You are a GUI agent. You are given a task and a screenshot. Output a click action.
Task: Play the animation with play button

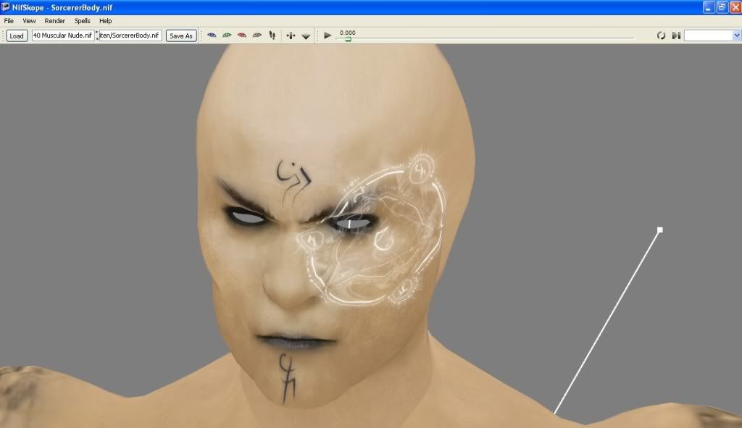tap(328, 35)
